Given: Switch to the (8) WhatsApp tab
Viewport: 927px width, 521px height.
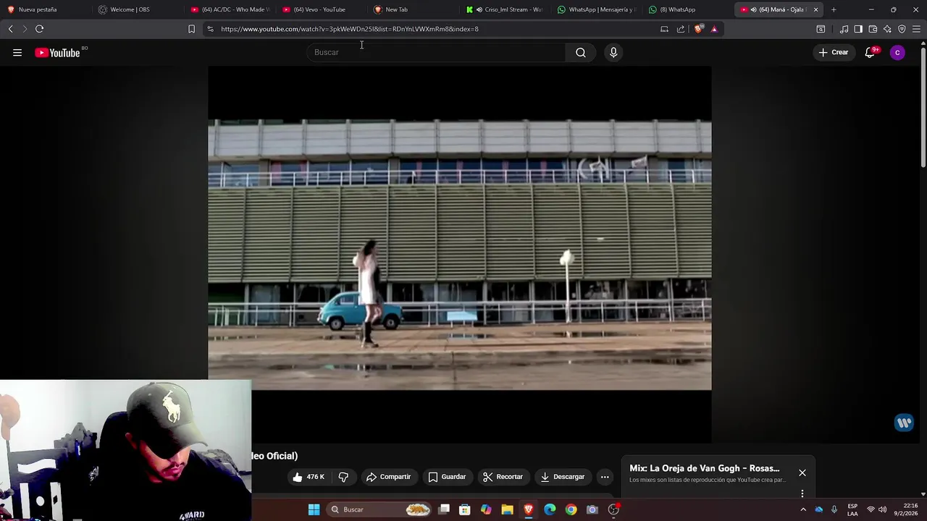Looking at the screenshot, I should (687, 9).
